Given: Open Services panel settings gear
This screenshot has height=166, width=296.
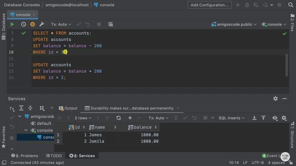Looking at the screenshot, I should point(276,99).
